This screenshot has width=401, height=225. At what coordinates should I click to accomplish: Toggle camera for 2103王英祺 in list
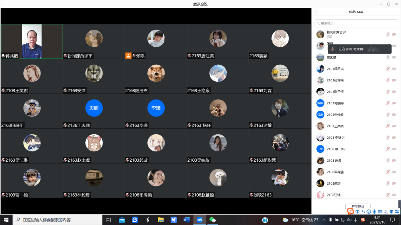click(394, 126)
